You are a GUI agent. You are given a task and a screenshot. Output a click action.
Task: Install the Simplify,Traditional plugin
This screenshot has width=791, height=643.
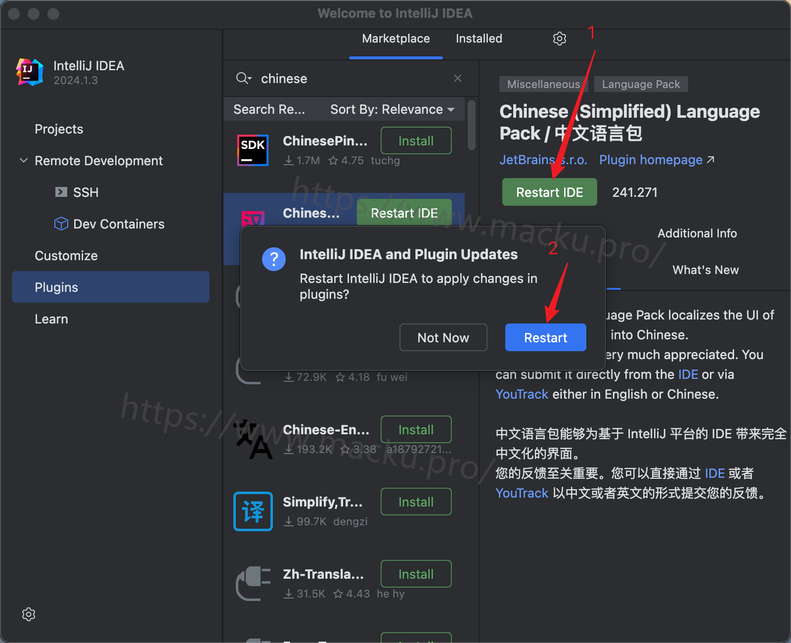point(416,502)
